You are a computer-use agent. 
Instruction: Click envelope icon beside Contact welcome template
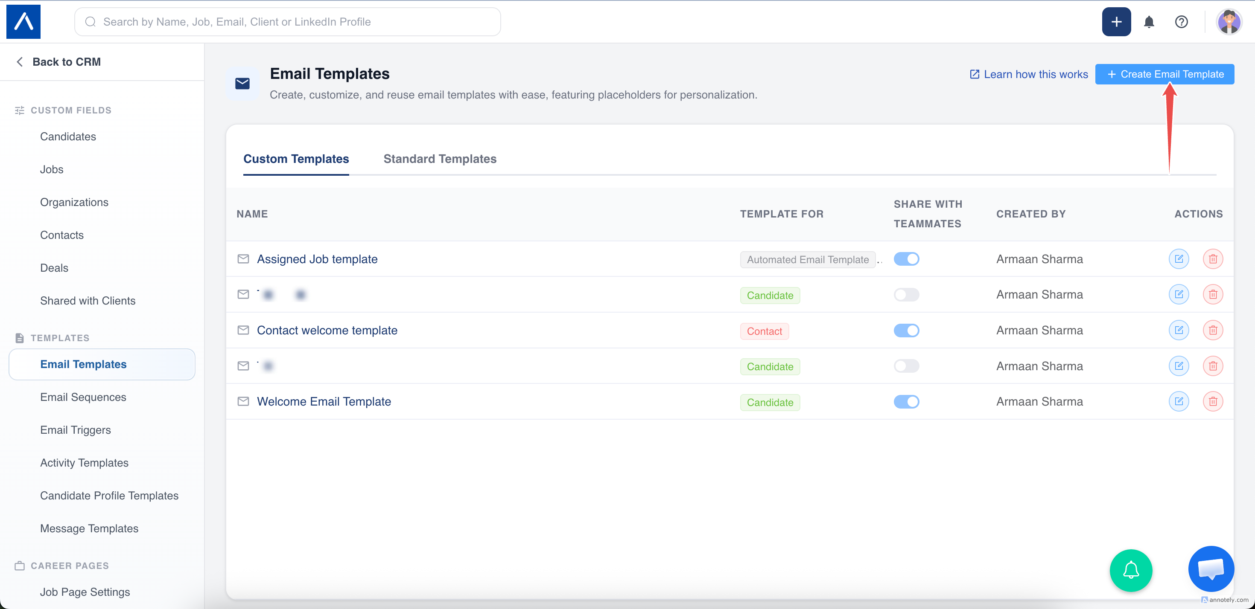click(243, 330)
